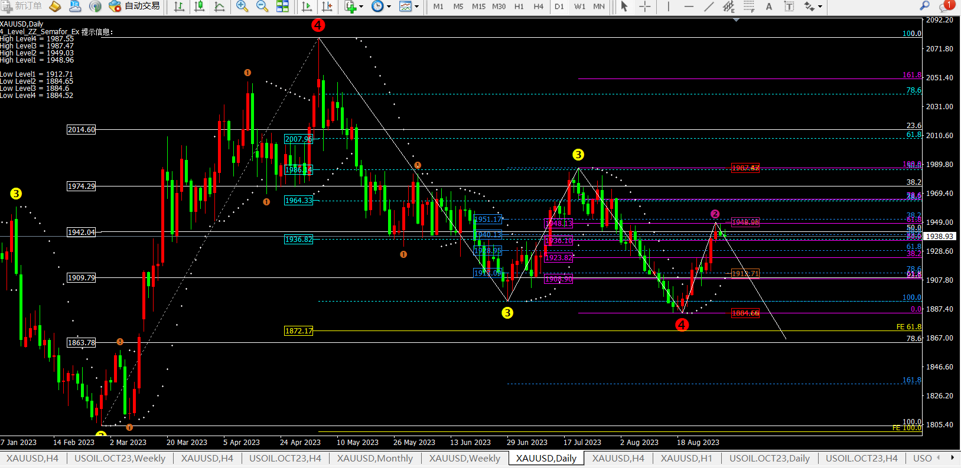Open the chart templates dropdown

coord(409,6)
